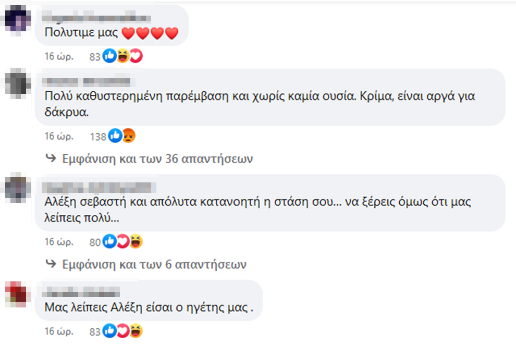Expand "Εμφάνιση και των 6 απαντήσεων" replies

154,264
